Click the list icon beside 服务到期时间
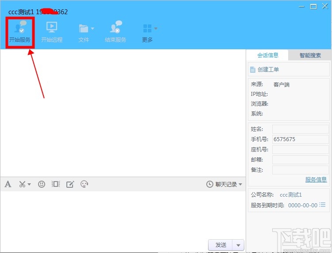 [322, 205]
